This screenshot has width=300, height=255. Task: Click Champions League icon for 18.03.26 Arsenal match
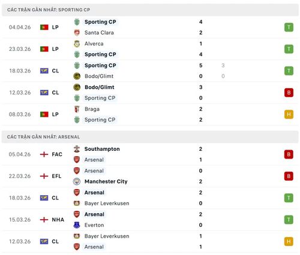pyautogui.click(x=44, y=198)
